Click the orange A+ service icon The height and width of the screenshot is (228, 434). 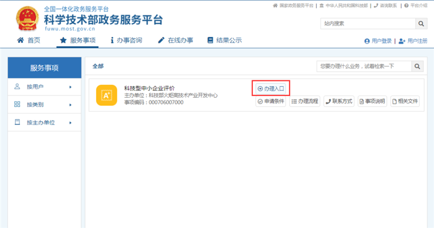(106, 95)
